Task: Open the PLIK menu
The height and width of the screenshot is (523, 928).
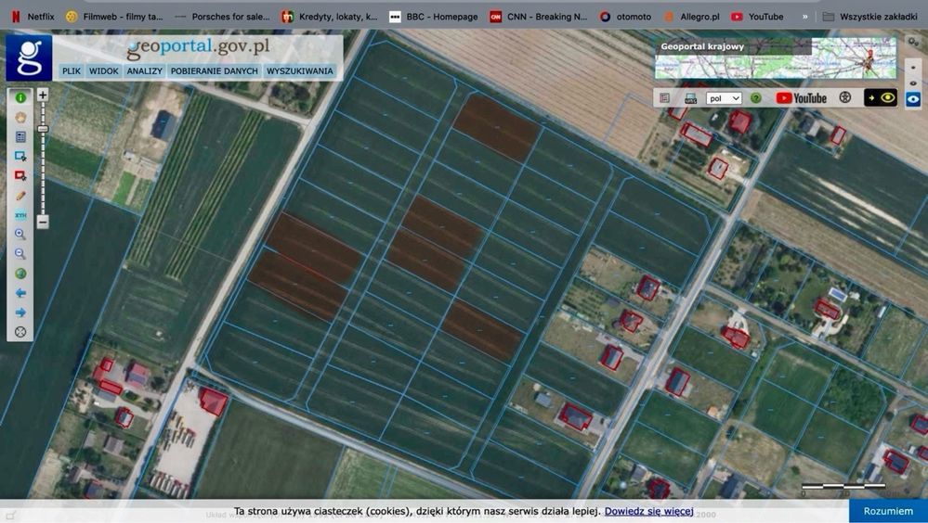Action: click(x=71, y=70)
